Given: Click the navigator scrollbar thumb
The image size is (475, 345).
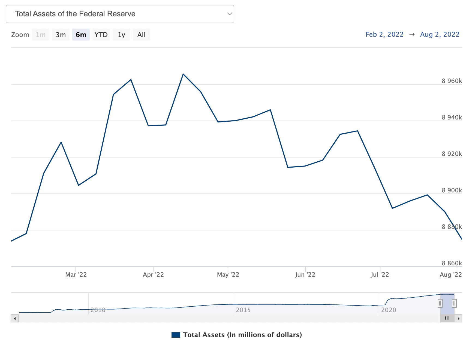Looking at the screenshot, I should tap(447, 318).
